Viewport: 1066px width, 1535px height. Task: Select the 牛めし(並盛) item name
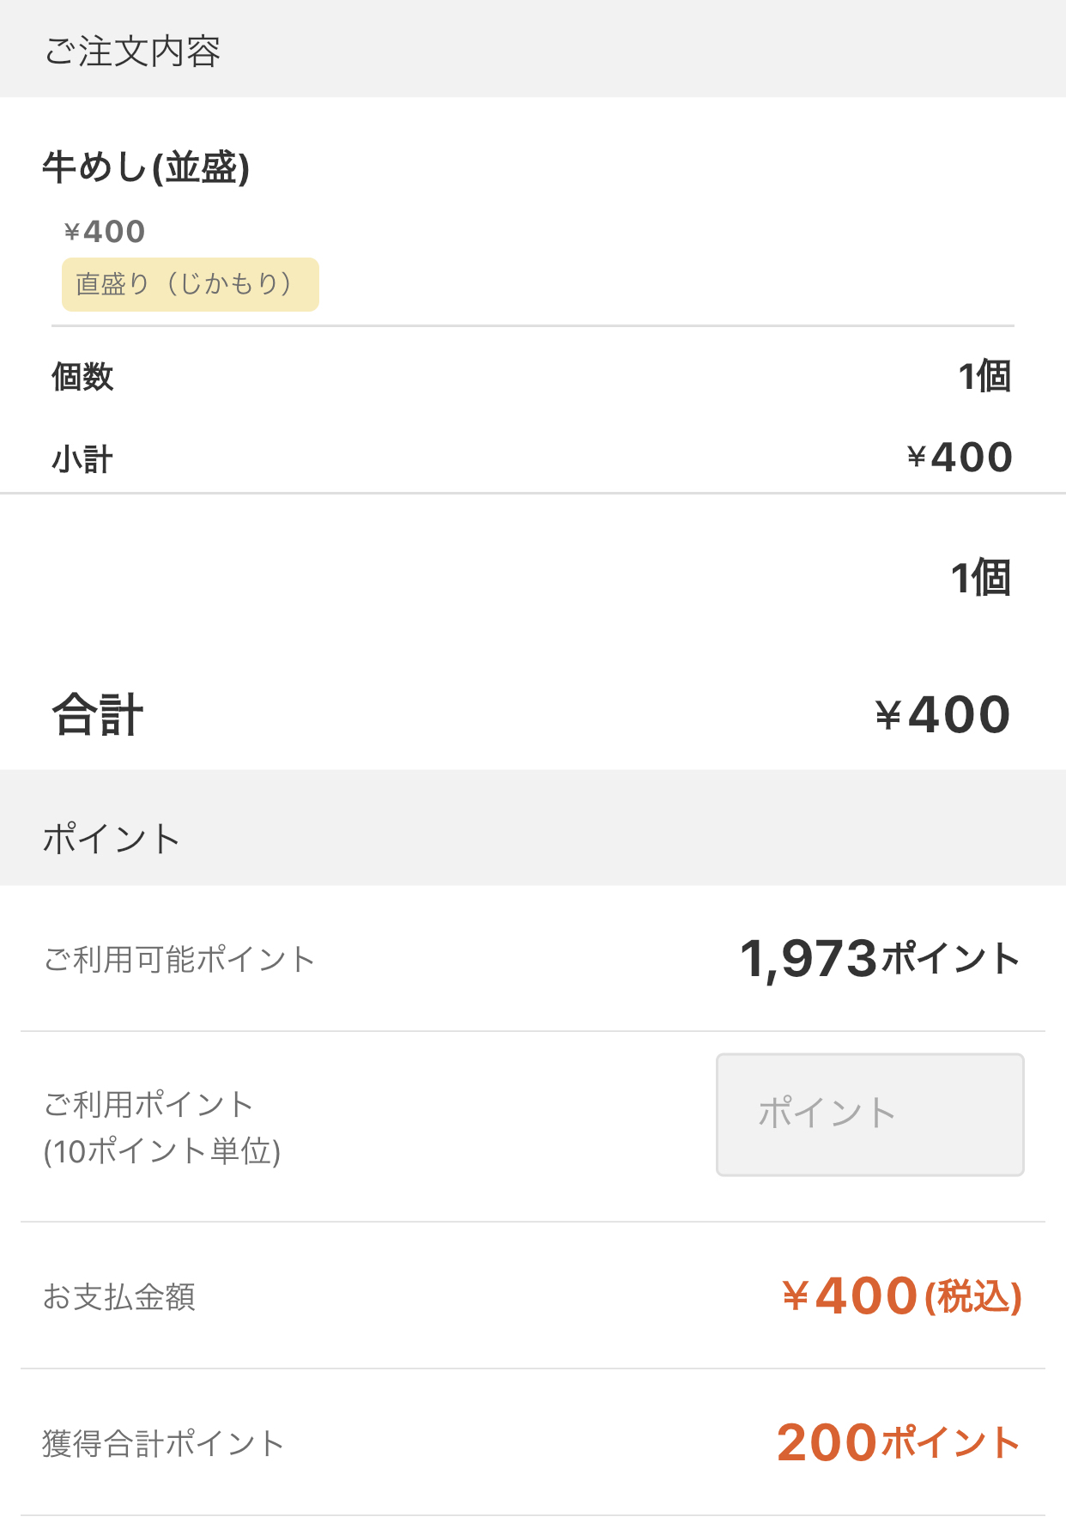pos(146,167)
